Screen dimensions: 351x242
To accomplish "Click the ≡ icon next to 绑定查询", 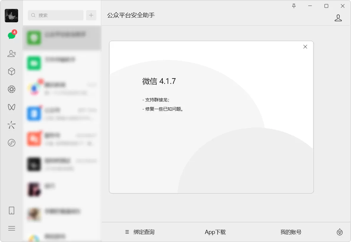I will coord(127,232).
